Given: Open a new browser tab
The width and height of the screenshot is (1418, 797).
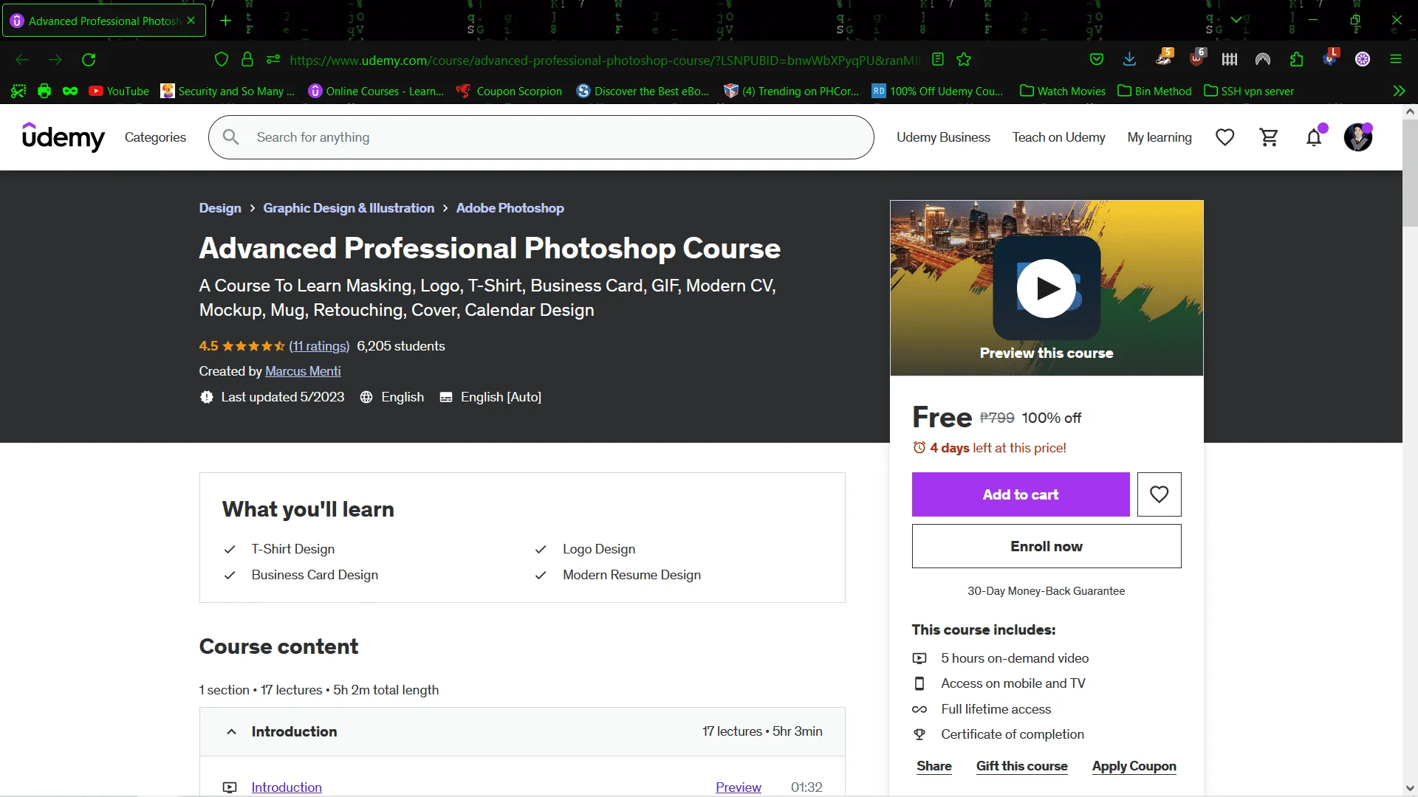Looking at the screenshot, I should tap(226, 21).
